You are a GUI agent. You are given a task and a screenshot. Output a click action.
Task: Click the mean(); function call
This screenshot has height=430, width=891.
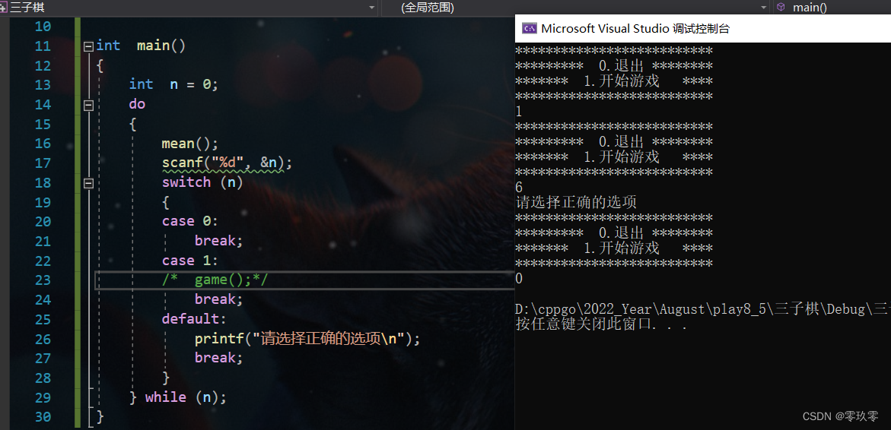(x=189, y=144)
